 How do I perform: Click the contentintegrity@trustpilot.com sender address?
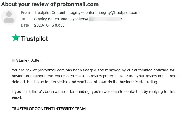111,13
